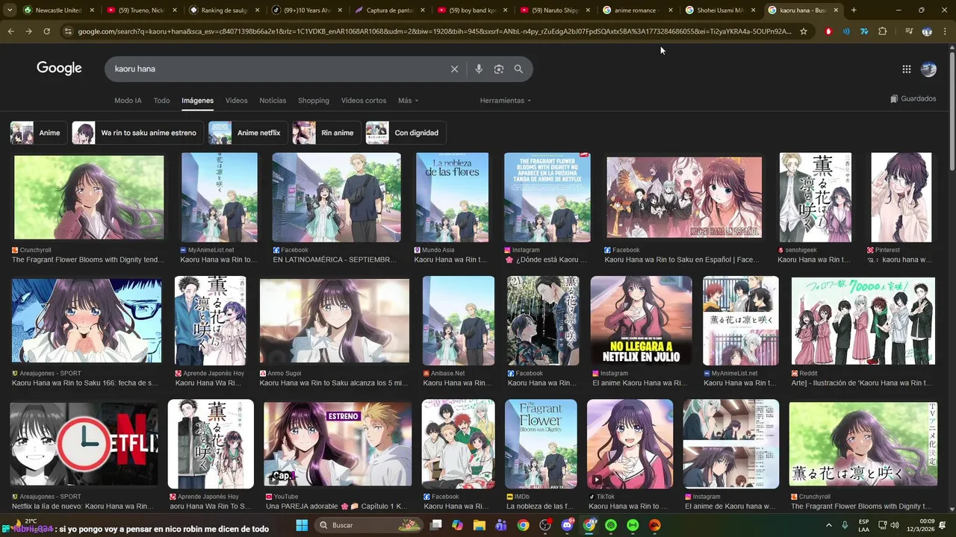Show hidden system tray icons

coord(828,525)
